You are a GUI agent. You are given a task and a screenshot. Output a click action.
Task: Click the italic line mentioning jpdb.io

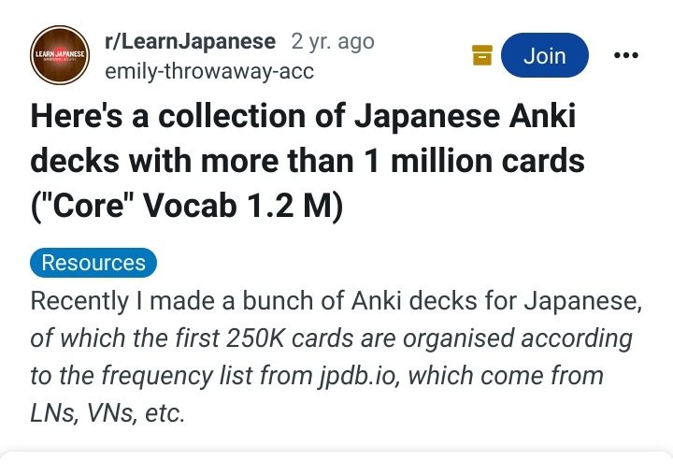[x=317, y=375]
